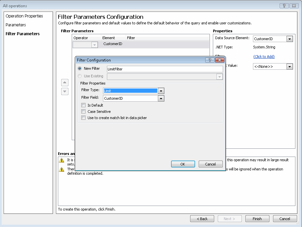Click the second warning icon in errors list
302x227 pixels.
62,169
